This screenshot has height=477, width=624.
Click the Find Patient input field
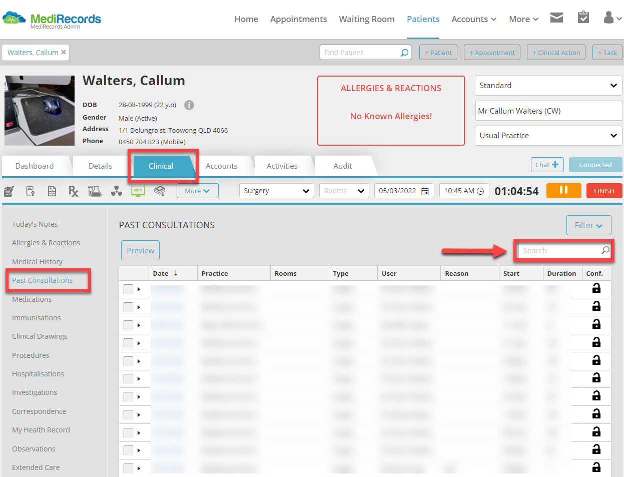(365, 53)
